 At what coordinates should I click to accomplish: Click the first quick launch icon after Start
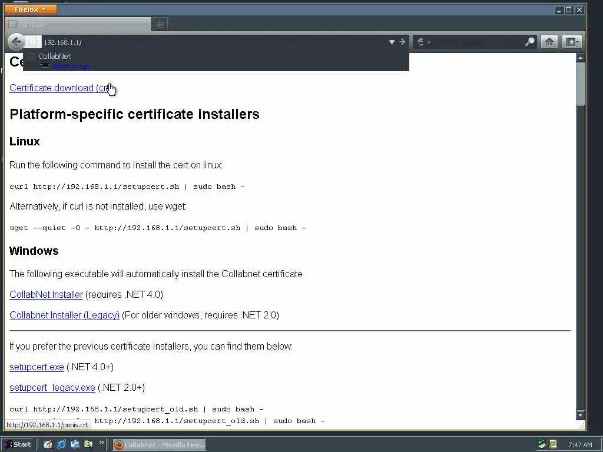pyautogui.click(x=48, y=445)
